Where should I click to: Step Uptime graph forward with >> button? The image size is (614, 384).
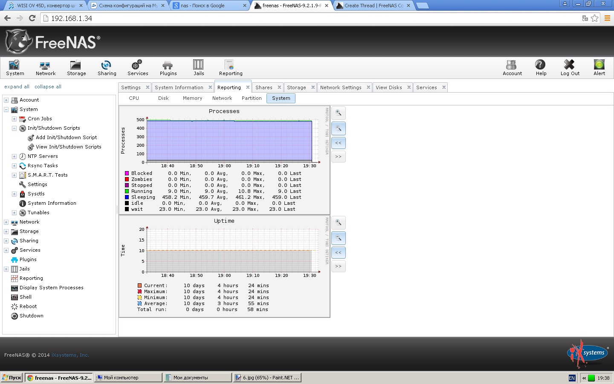click(x=339, y=266)
